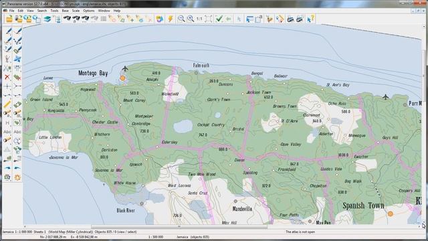Click the Ocho Rios label on map
Image resolution: width=428 pixels, height=241 pixels.
[337, 104]
